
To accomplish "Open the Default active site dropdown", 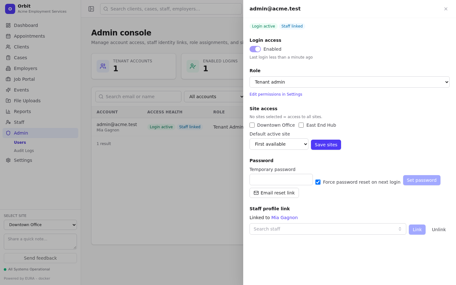I will point(279,144).
